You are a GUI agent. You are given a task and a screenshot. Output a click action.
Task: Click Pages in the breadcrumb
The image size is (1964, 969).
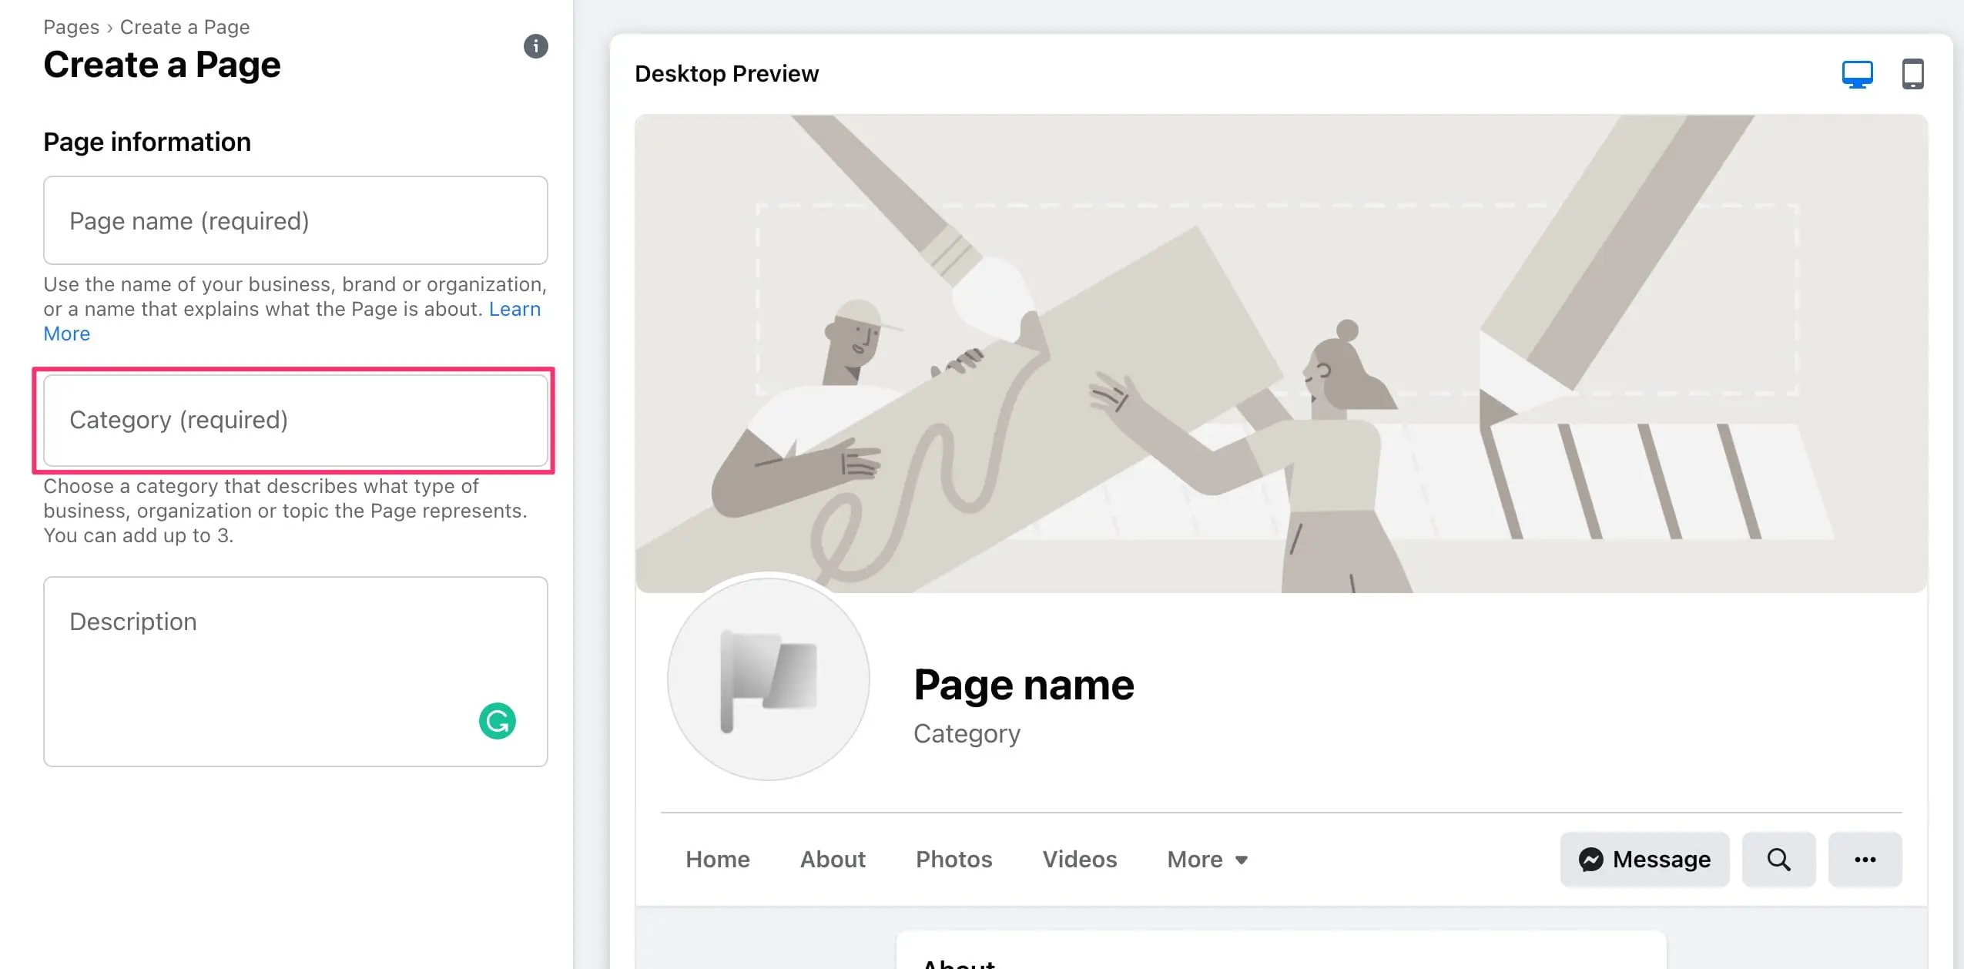click(71, 27)
